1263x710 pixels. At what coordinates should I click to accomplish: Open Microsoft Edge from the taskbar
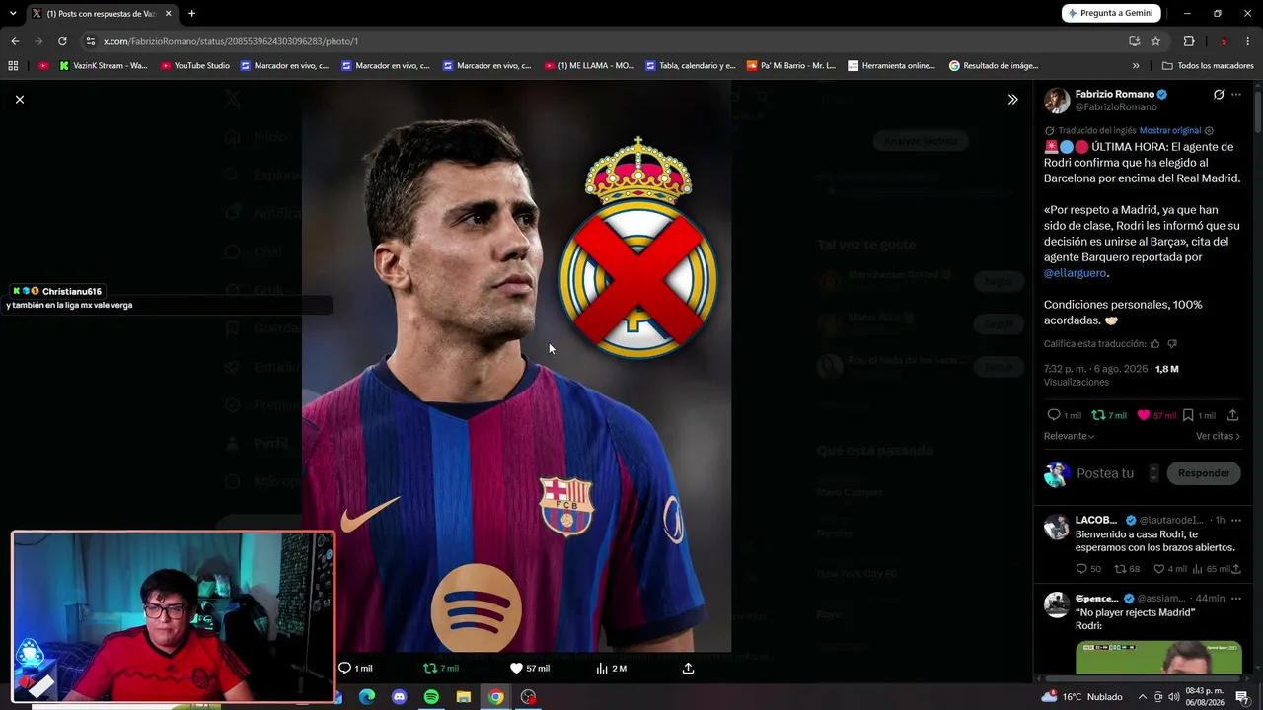coord(367,697)
